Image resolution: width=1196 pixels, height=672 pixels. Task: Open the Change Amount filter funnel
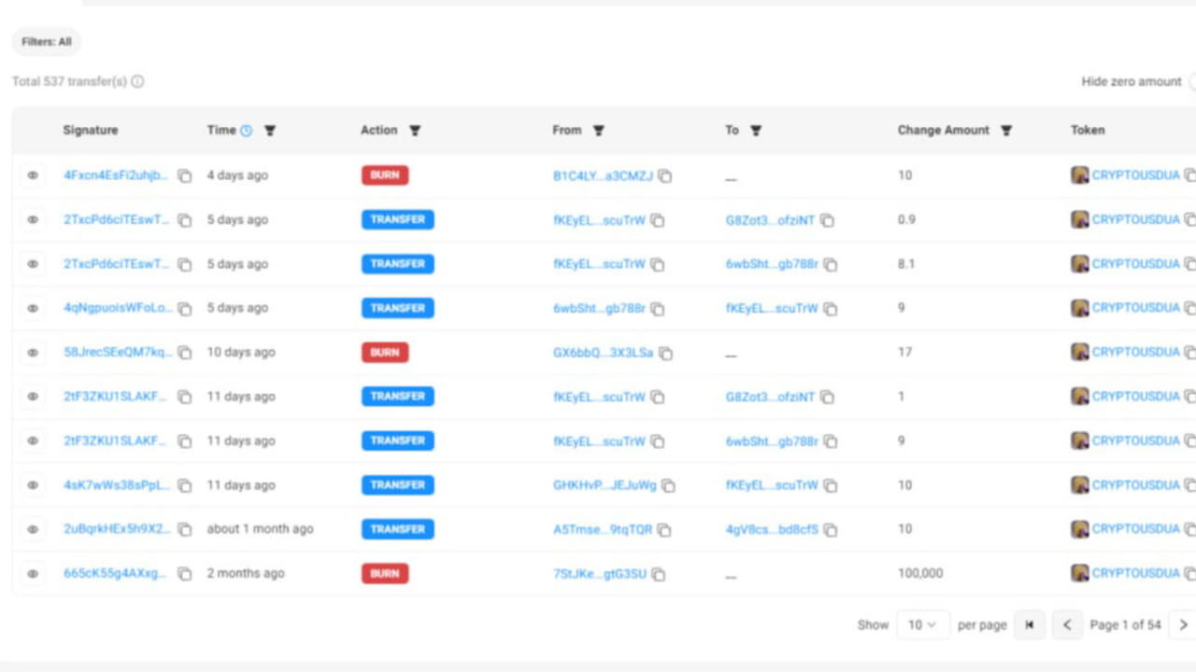[1006, 131]
